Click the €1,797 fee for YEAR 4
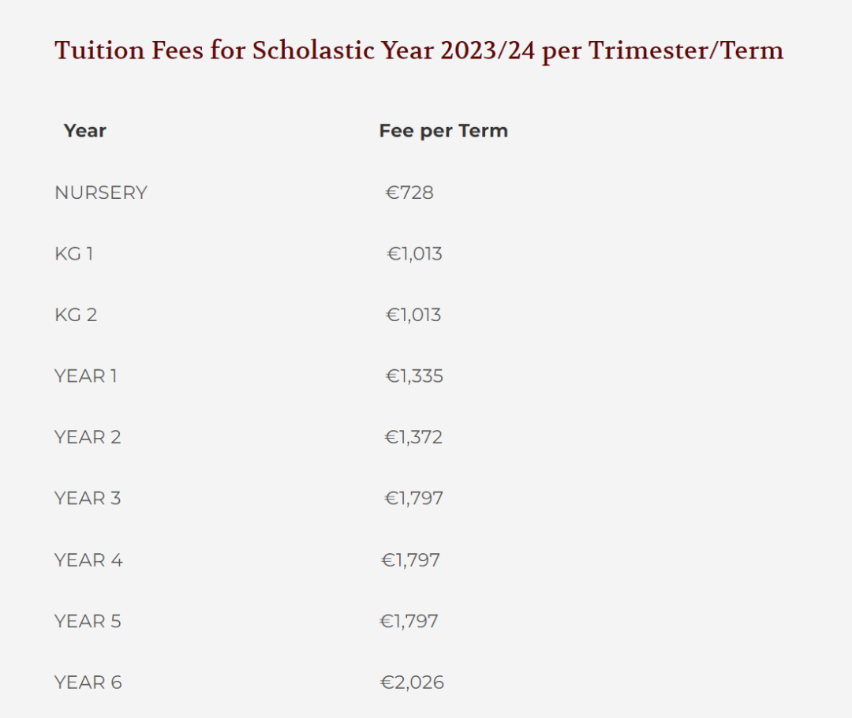Viewport: 852px width, 718px height. click(411, 560)
